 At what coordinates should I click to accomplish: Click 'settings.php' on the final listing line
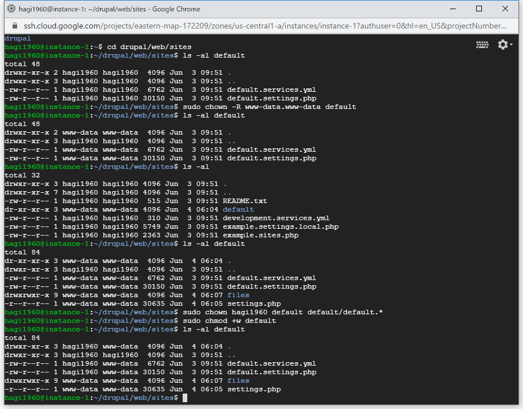pyautogui.click(x=254, y=390)
